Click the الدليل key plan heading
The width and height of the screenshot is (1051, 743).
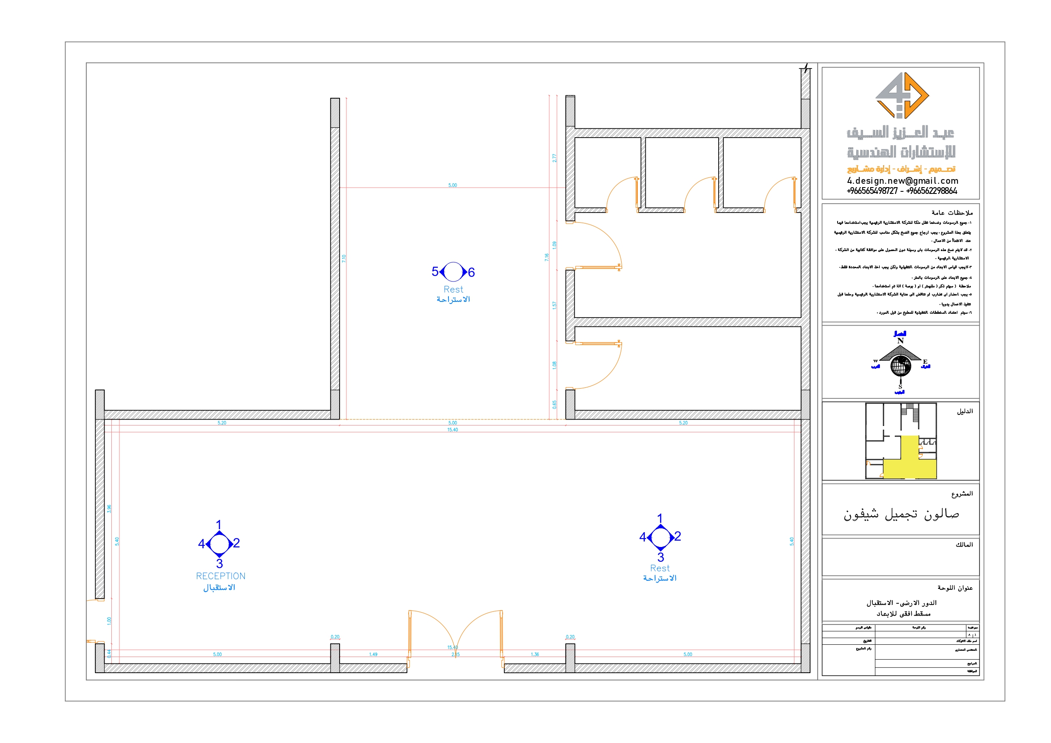point(965,411)
